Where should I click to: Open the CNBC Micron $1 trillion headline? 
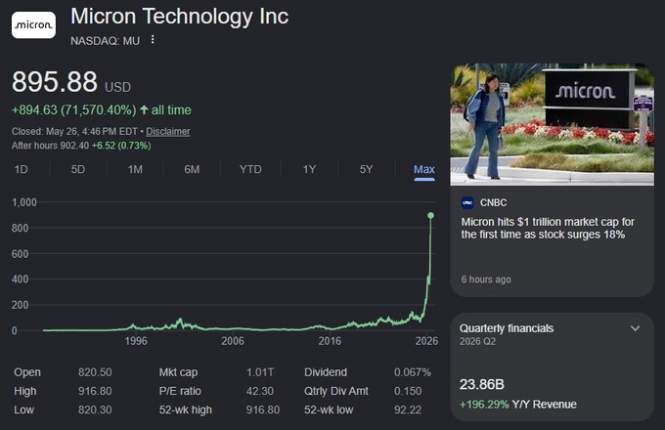point(548,228)
